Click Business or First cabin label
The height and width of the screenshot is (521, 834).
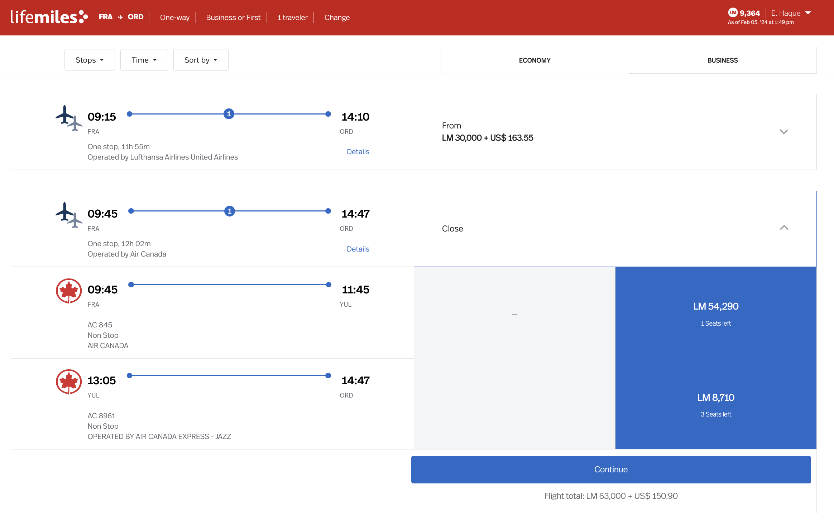[x=233, y=18]
